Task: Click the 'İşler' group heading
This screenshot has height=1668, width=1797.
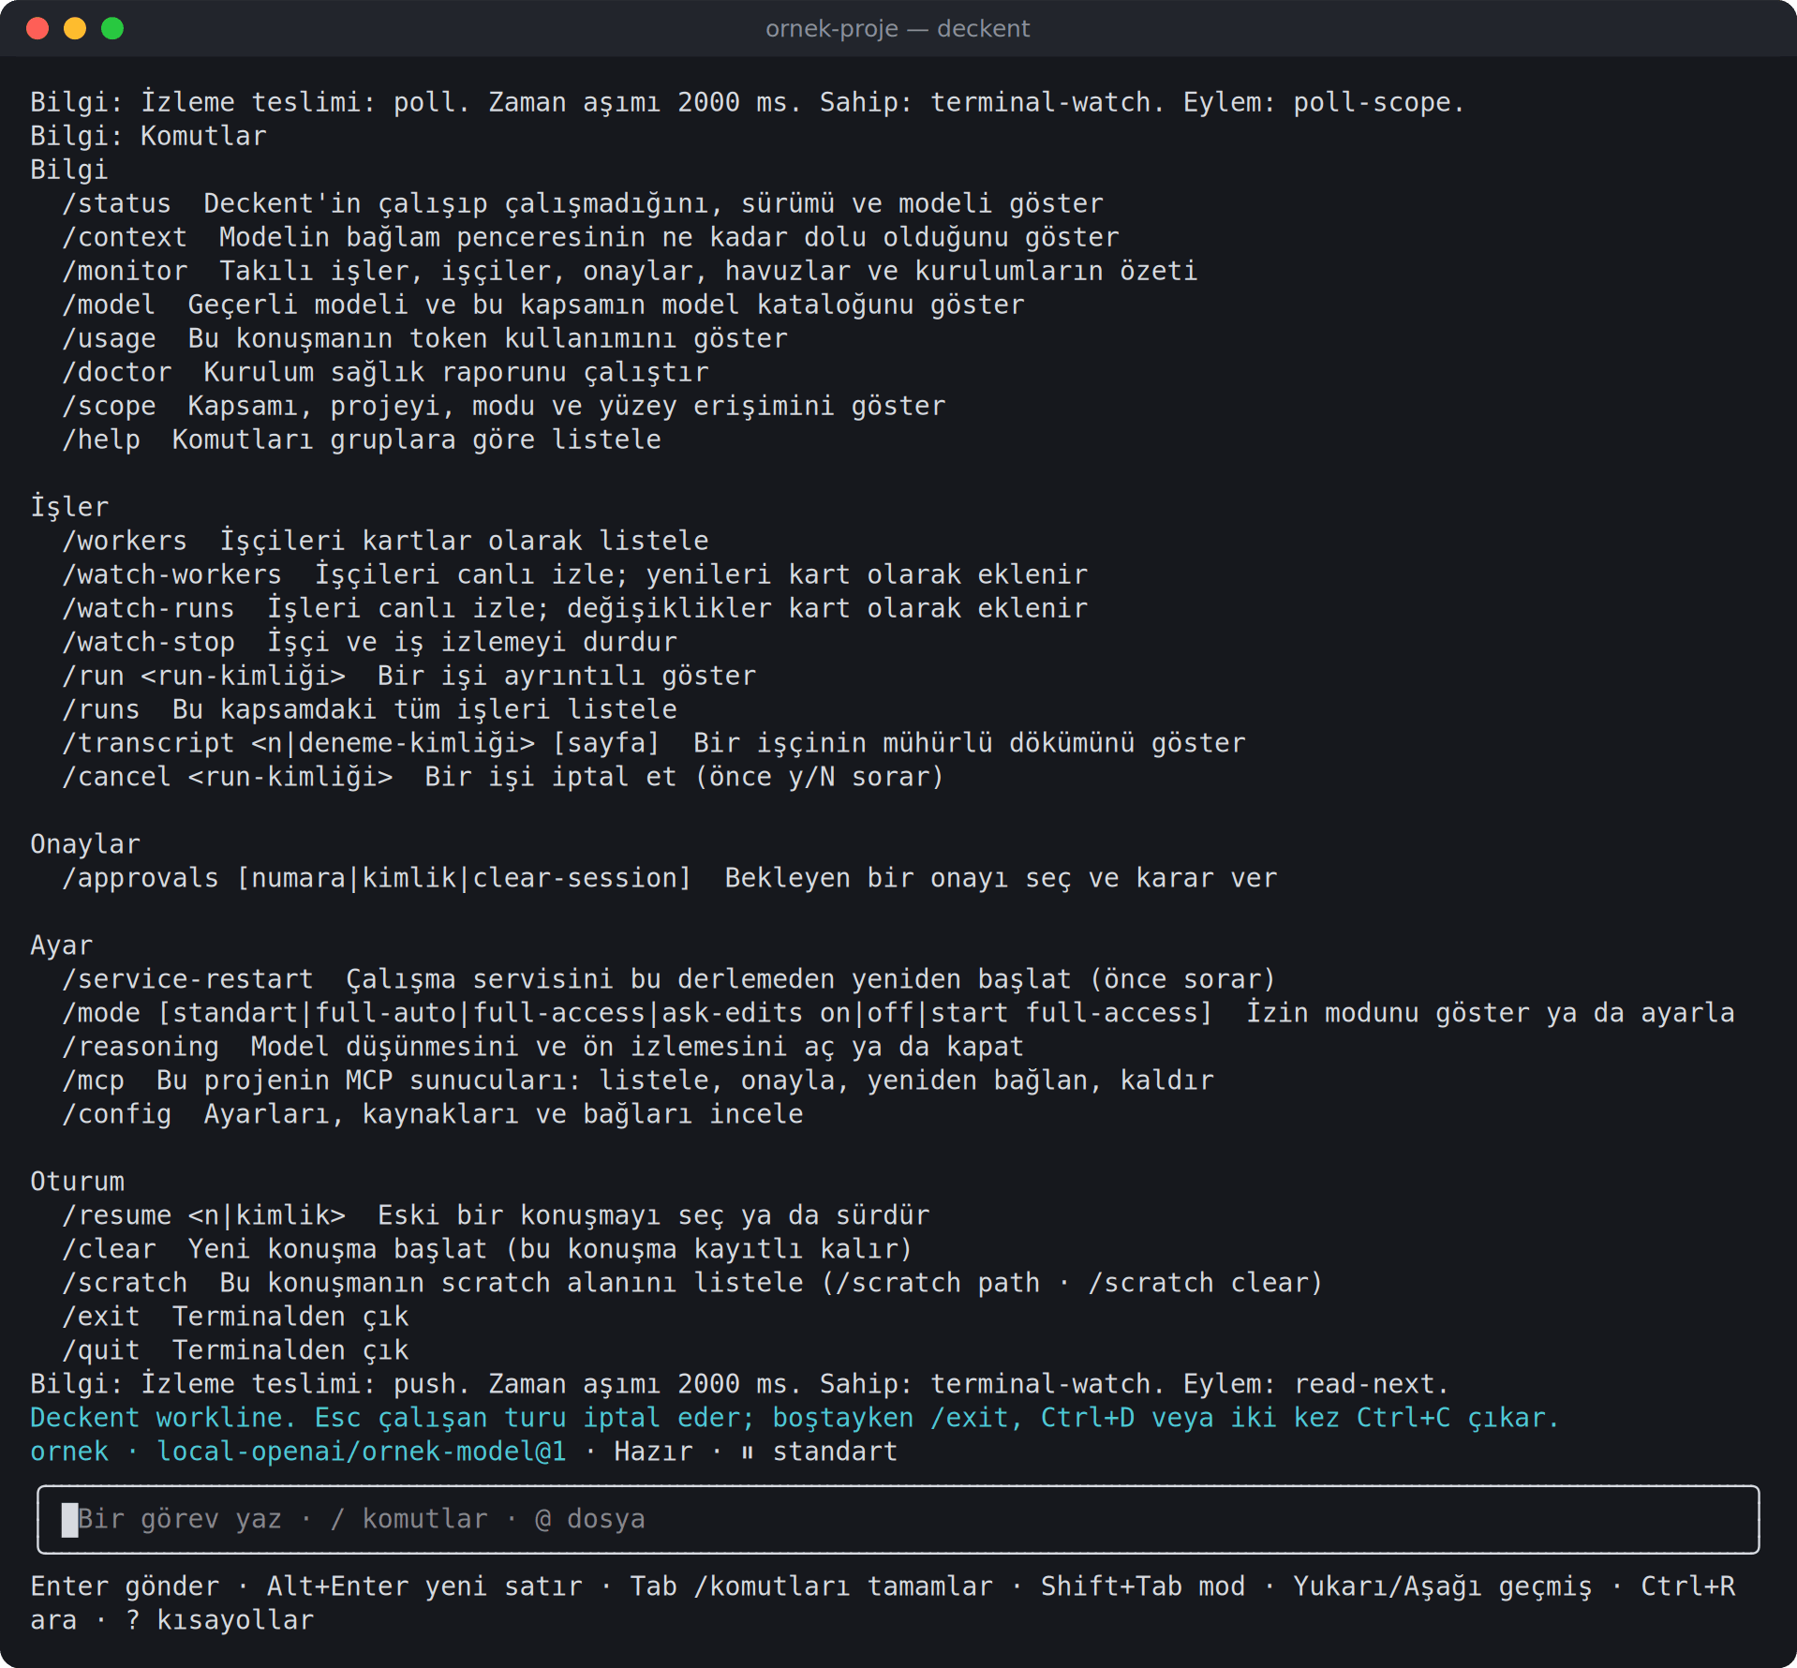Action: (x=69, y=507)
